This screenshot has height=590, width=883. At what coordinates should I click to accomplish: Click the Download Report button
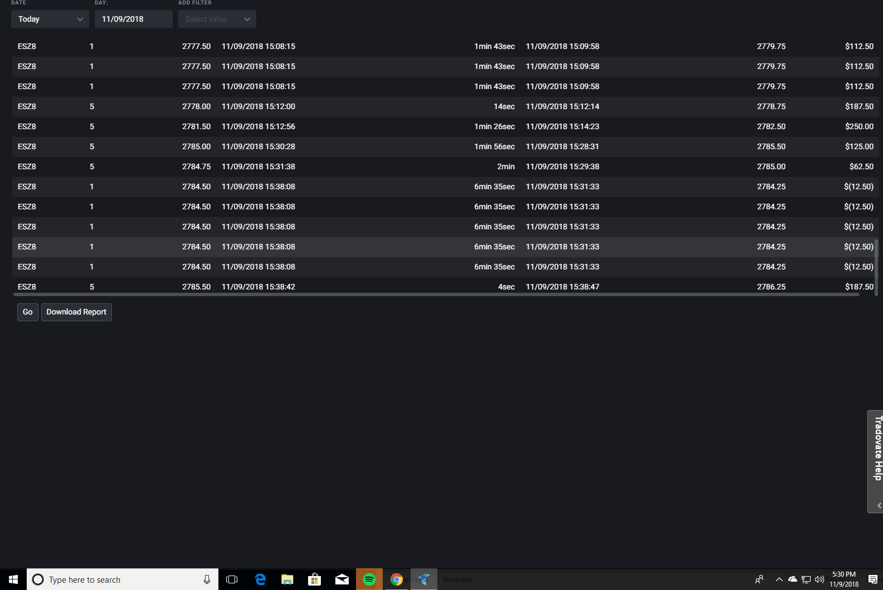tap(76, 312)
